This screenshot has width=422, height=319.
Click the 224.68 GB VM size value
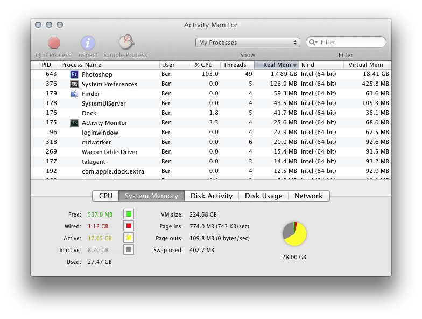point(203,214)
